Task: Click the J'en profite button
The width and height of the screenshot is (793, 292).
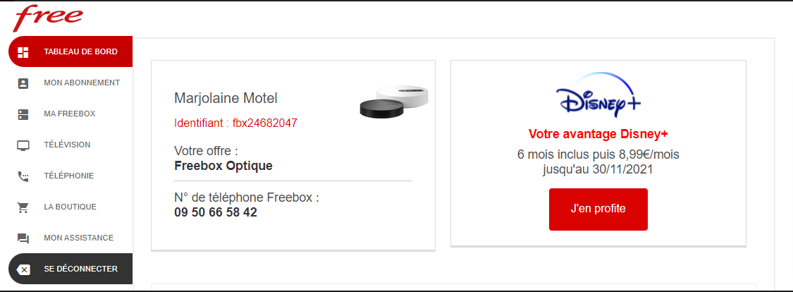Action: (x=598, y=209)
